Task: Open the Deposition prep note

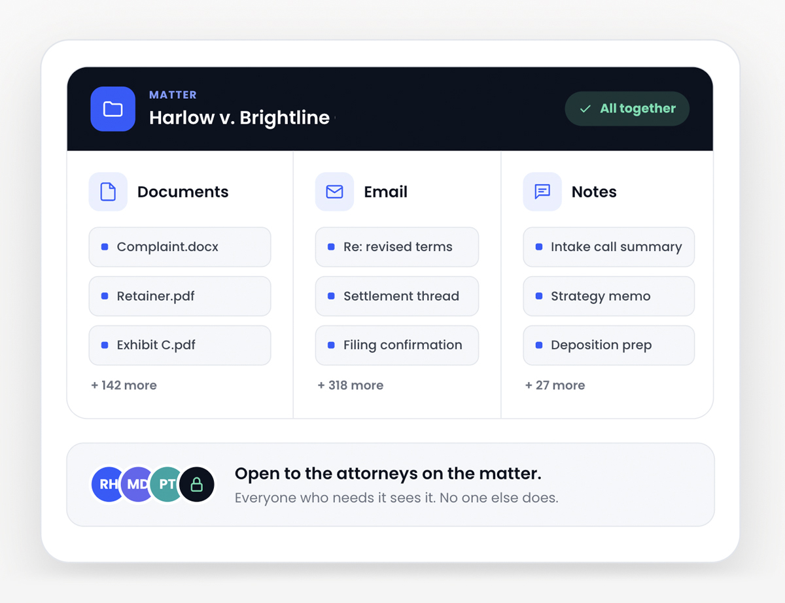Action: [609, 345]
